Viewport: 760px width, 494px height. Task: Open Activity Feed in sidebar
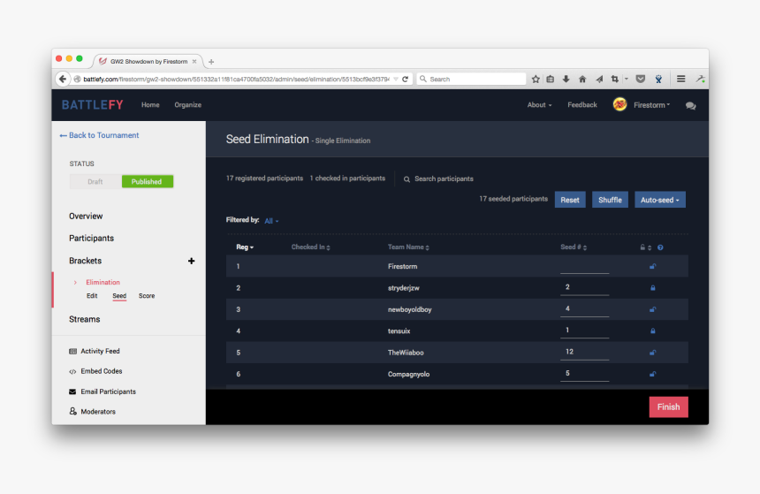point(95,351)
